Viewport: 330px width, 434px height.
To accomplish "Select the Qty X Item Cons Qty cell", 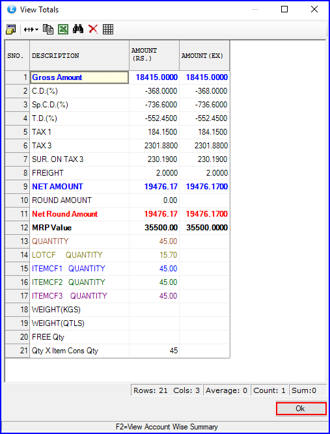I will click(79, 351).
